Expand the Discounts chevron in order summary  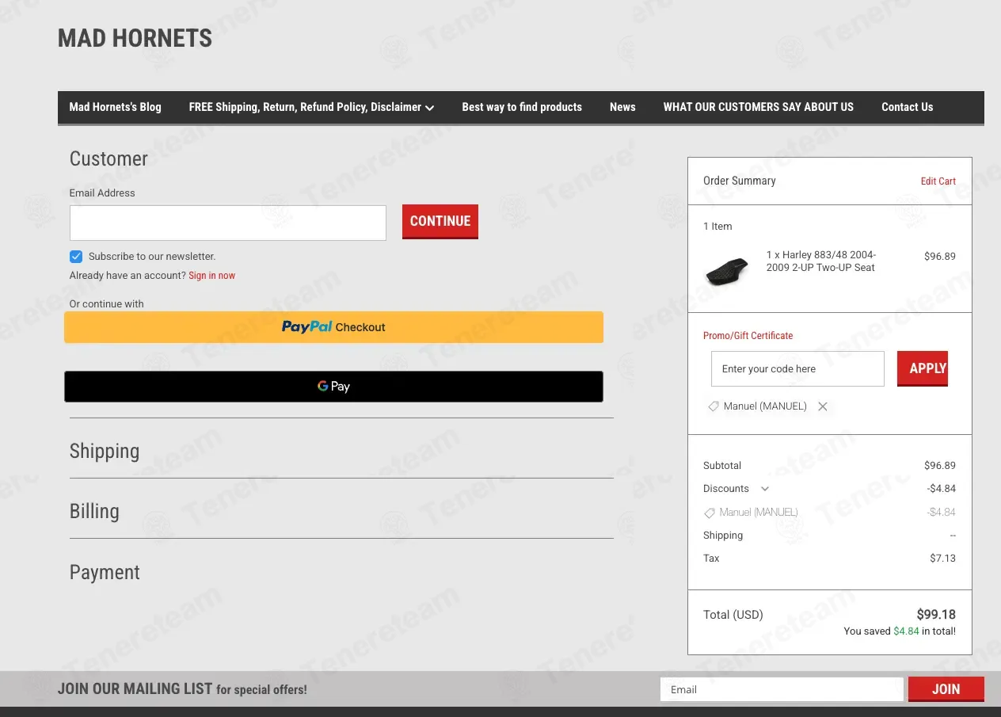point(764,489)
